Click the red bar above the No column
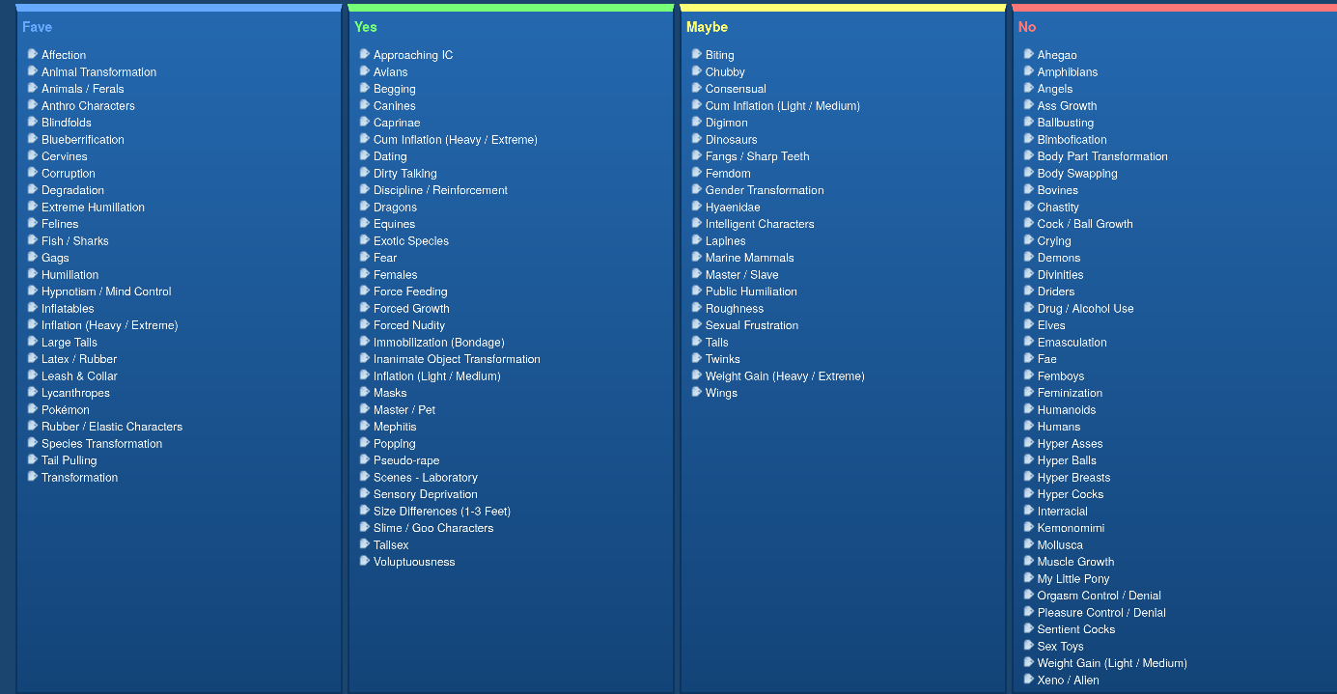This screenshot has height=694, width=1337. pyautogui.click(x=1174, y=8)
